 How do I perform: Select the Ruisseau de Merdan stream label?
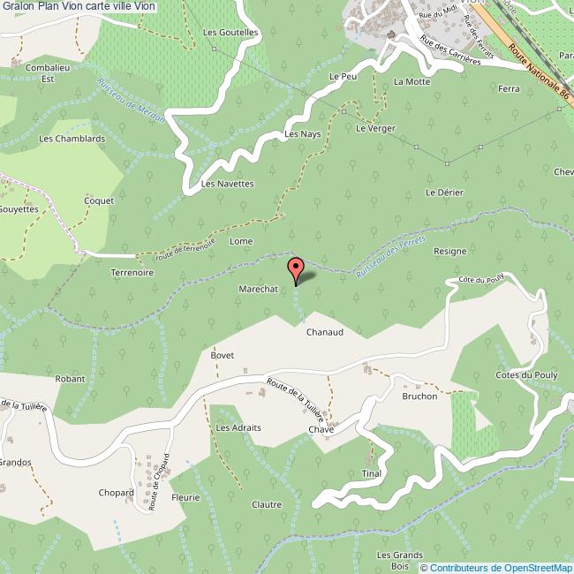point(131,101)
